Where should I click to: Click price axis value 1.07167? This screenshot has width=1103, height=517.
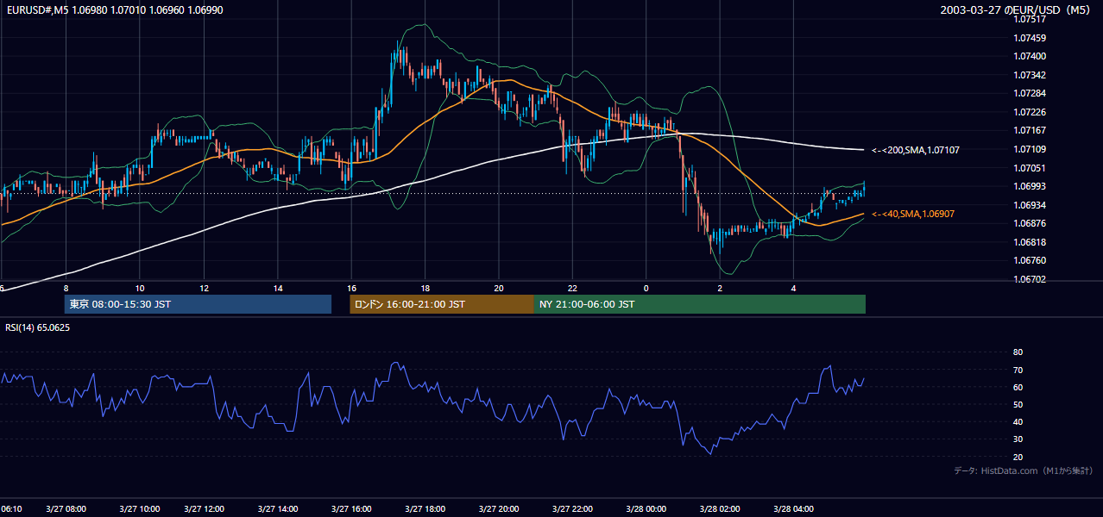click(1030, 130)
